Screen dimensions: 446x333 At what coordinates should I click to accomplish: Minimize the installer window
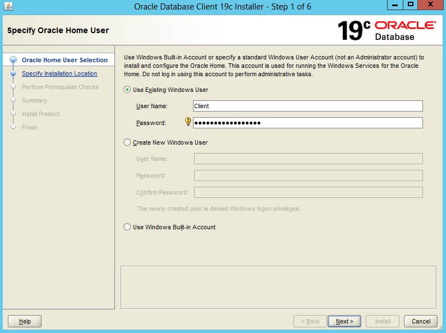coord(395,5)
